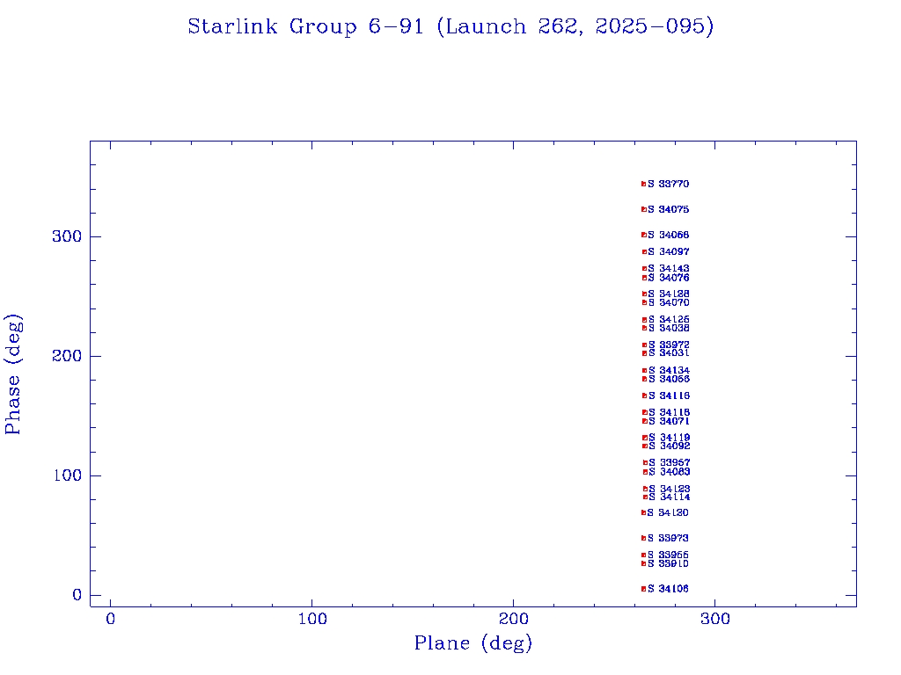Select the "Plane (deg)" axis label
The image size is (901, 675).
(x=472, y=643)
